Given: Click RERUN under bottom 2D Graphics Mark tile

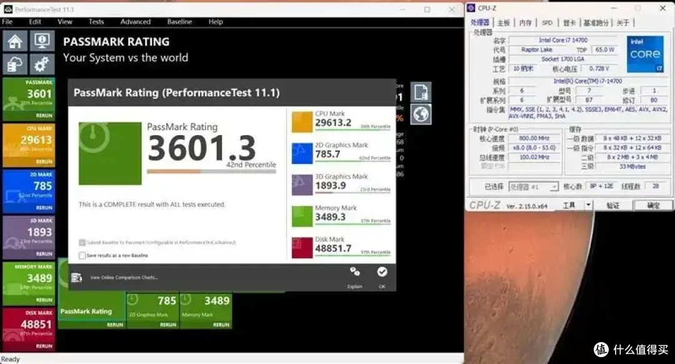Looking at the screenshot, I should coord(168,325).
